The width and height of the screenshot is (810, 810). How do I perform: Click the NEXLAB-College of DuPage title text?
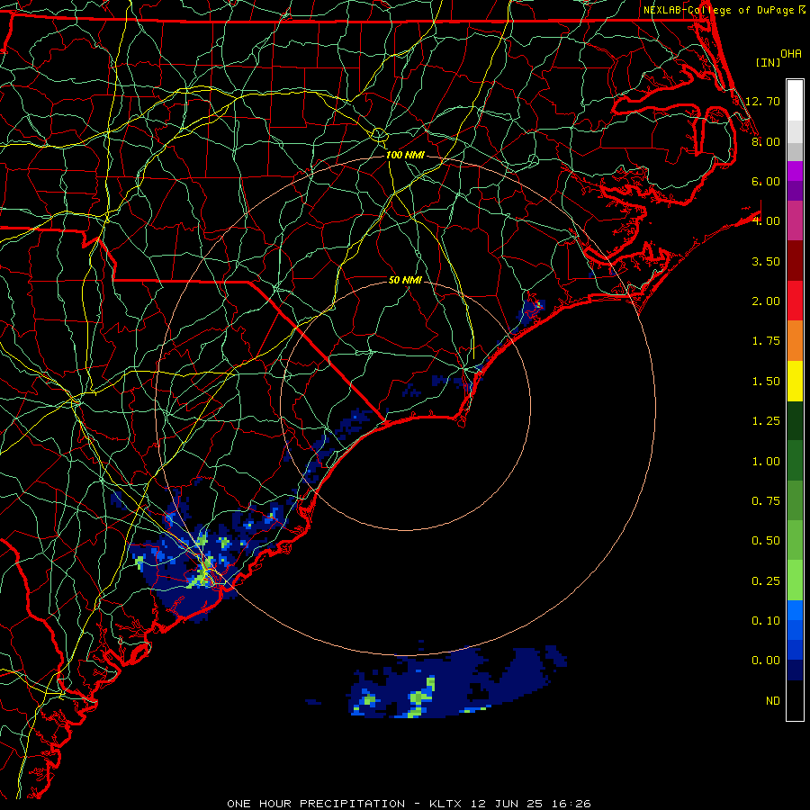tap(718, 10)
